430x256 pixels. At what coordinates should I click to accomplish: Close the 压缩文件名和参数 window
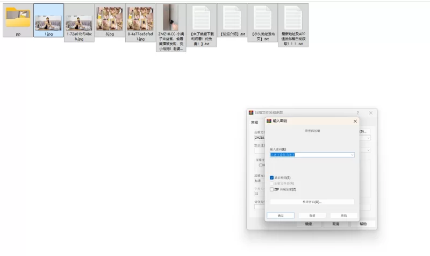(x=371, y=113)
